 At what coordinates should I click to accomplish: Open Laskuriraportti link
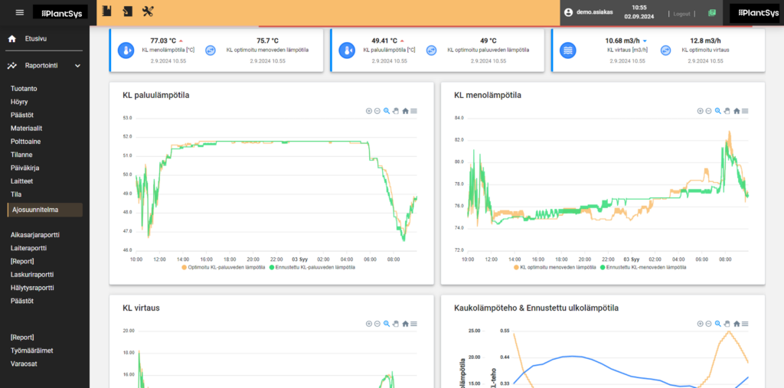pos(32,275)
